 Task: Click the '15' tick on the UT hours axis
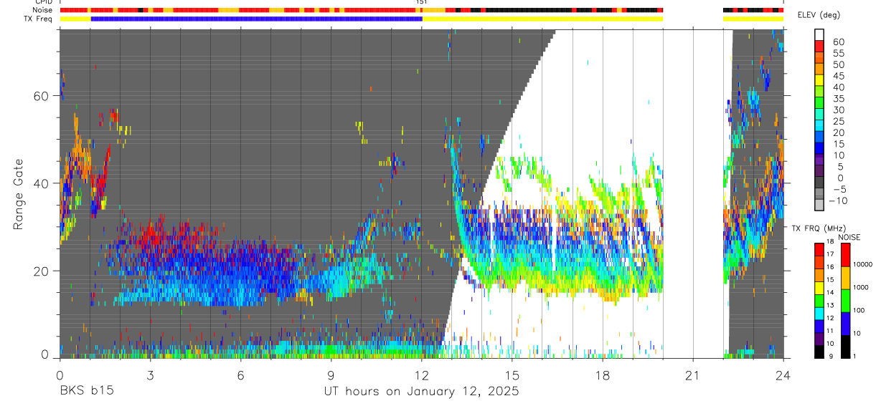(512, 374)
